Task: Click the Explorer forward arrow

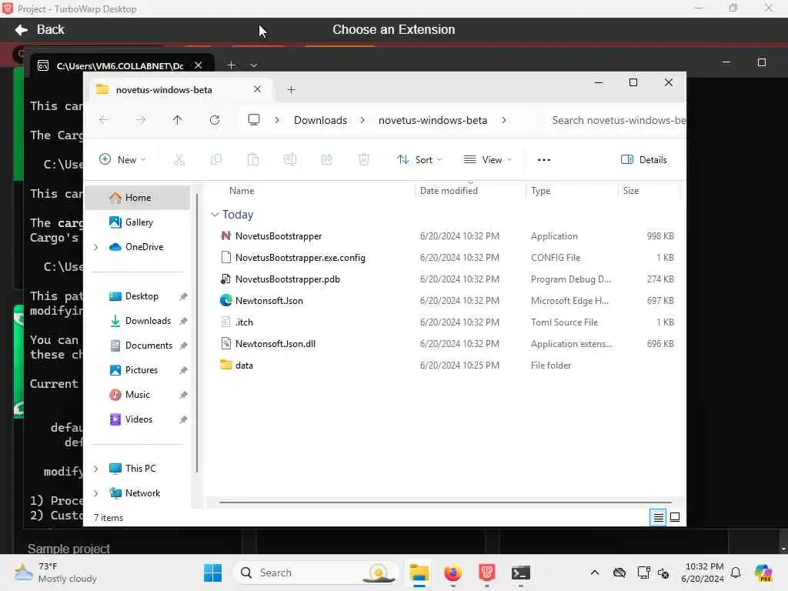Action: [141, 120]
